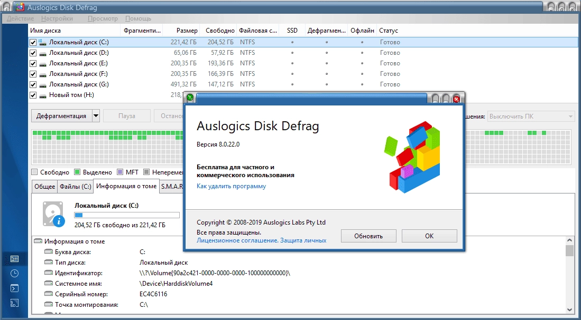Click the white Свободно legend swatch
The height and width of the screenshot is (320, 581).
click(35, 172)
